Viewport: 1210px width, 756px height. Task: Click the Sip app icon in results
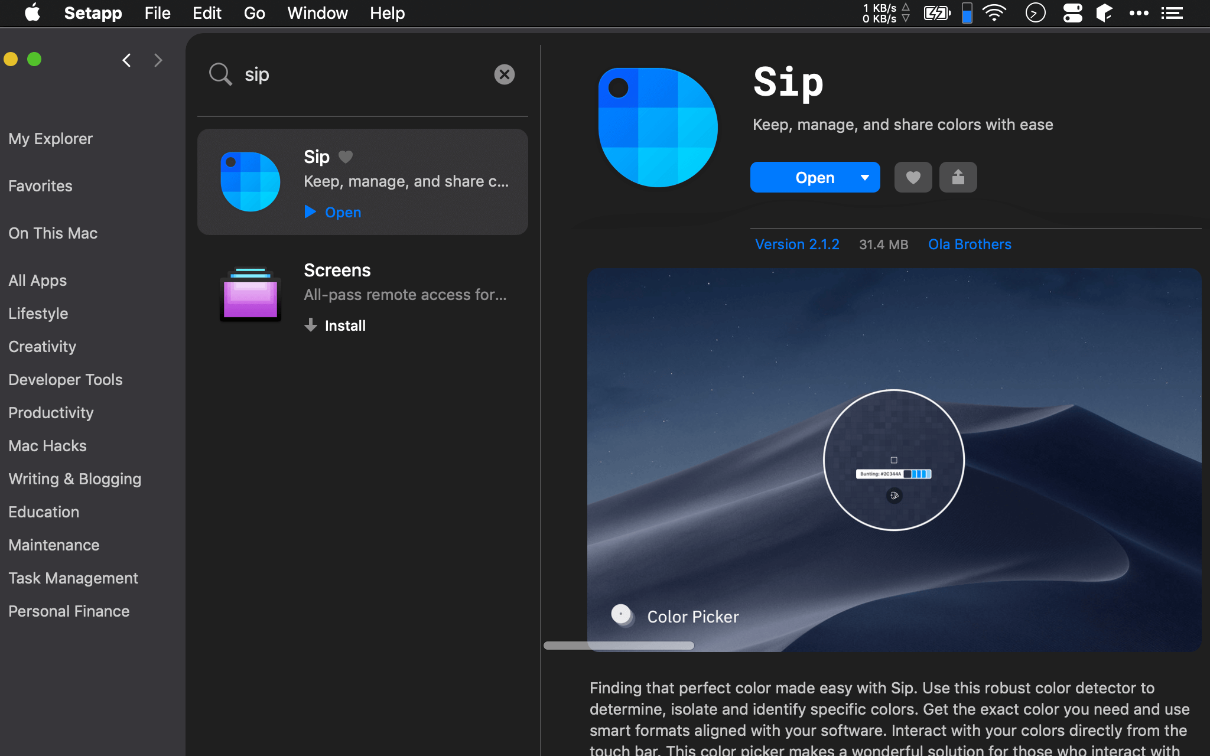[251, 181]
